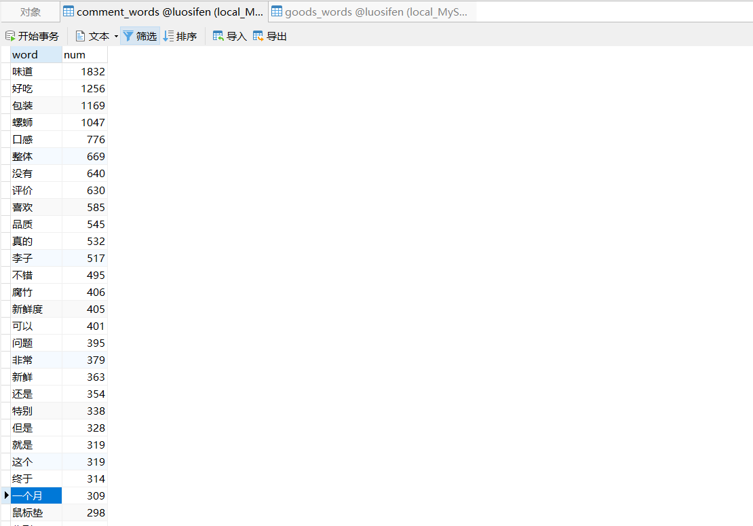Screen dimensions: 753x526
Task: Select the cell 但是
Action: point(36,428)
